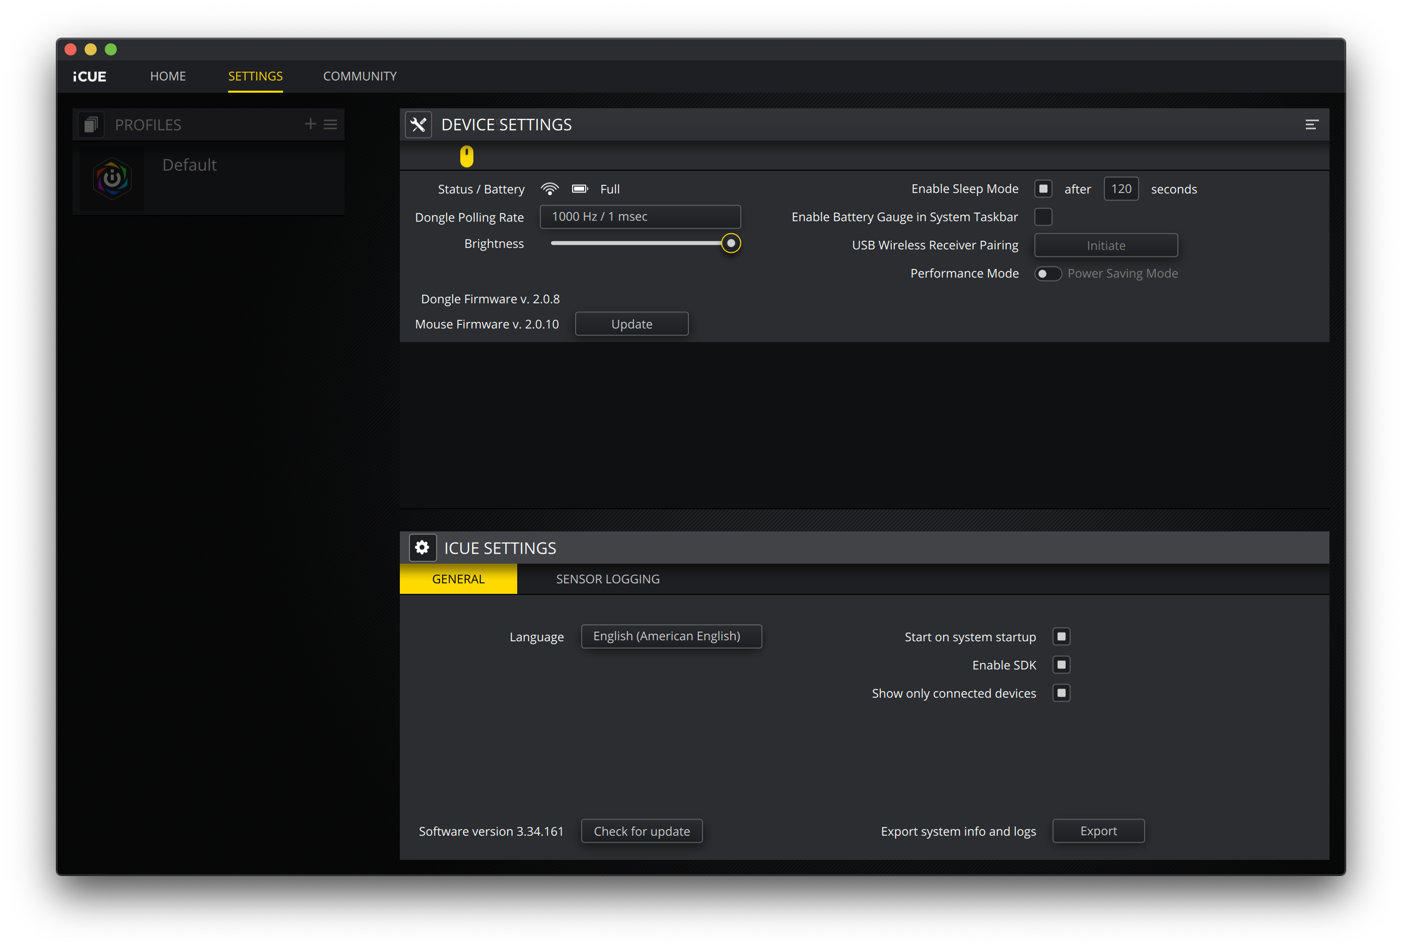Click Dongle Firmware v. 2.0.8 text
Viewport: 1402px width, 950px height.
[x=490, y=299]
